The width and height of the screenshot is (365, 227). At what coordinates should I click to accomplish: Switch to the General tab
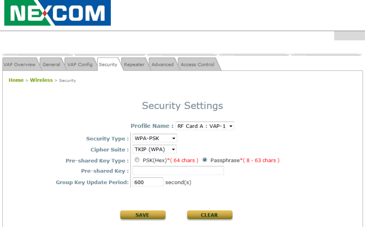(51, 65)
